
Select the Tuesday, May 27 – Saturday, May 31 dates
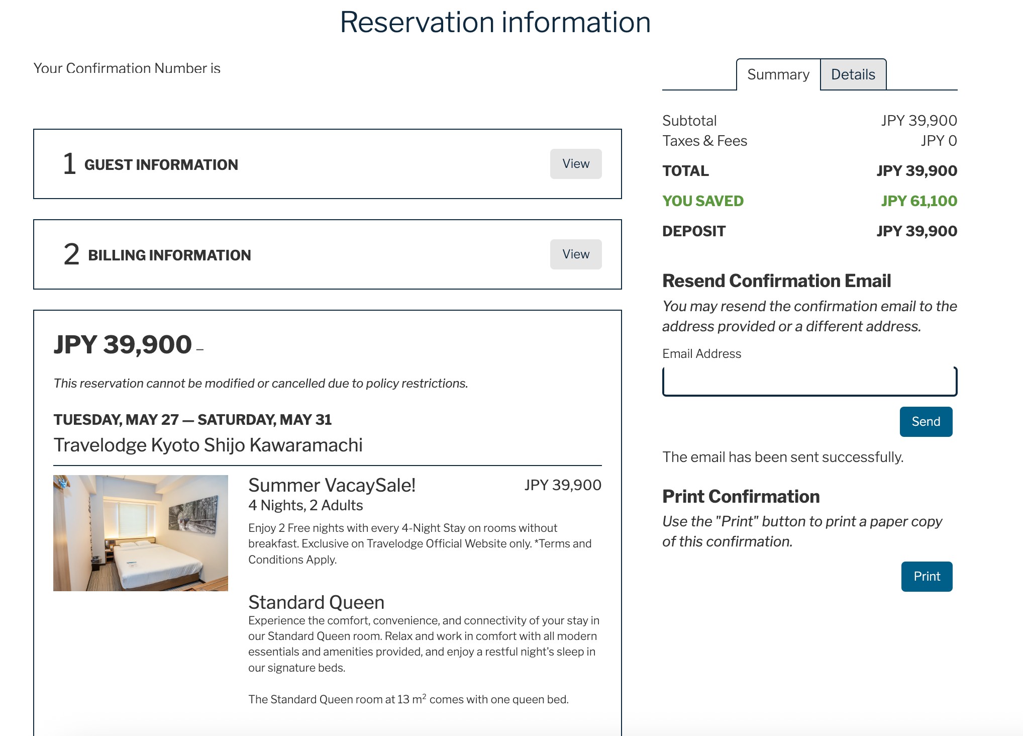(192, 420)
